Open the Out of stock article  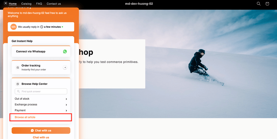click(x=41, y=99)
